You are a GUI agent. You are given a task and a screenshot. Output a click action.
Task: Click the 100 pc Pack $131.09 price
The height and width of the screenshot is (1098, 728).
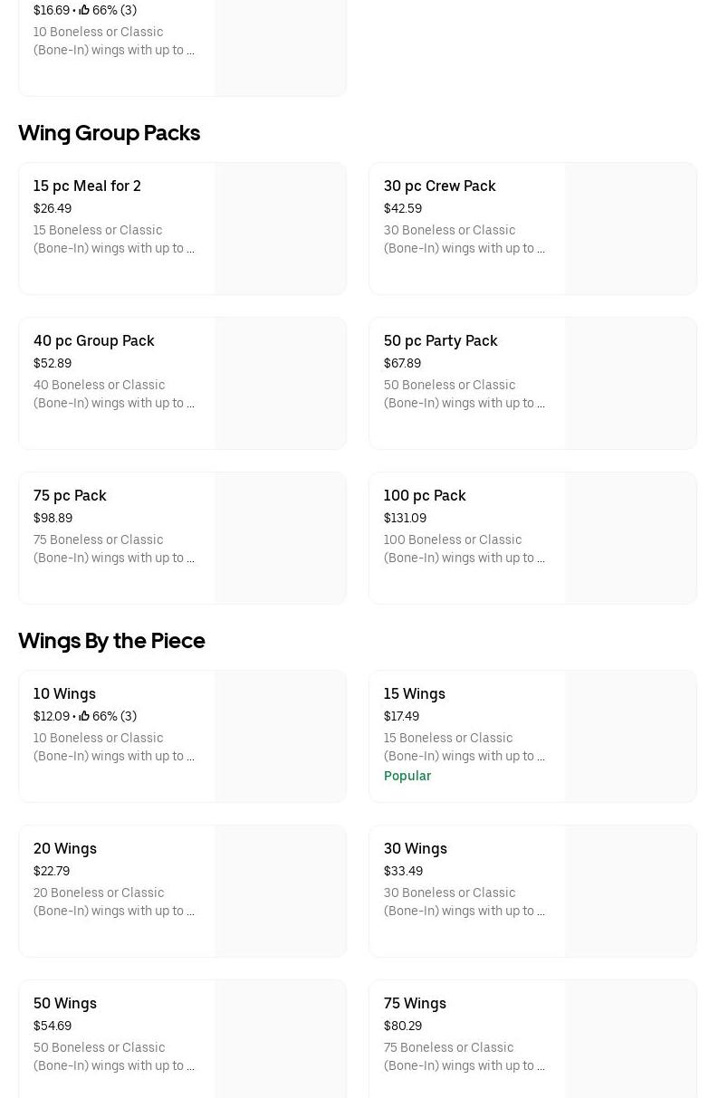(x=405, y=518)
